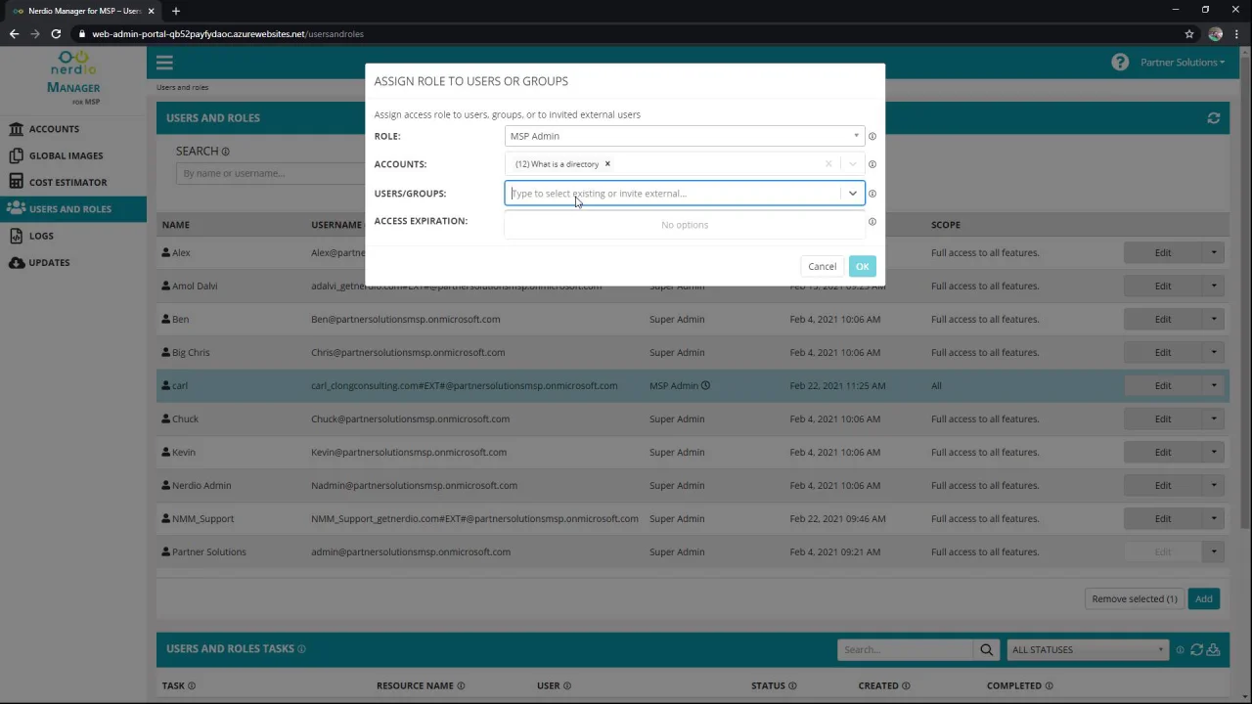
Task: Show info for the Users/Groups field
Action: click(x=872, y=194)
